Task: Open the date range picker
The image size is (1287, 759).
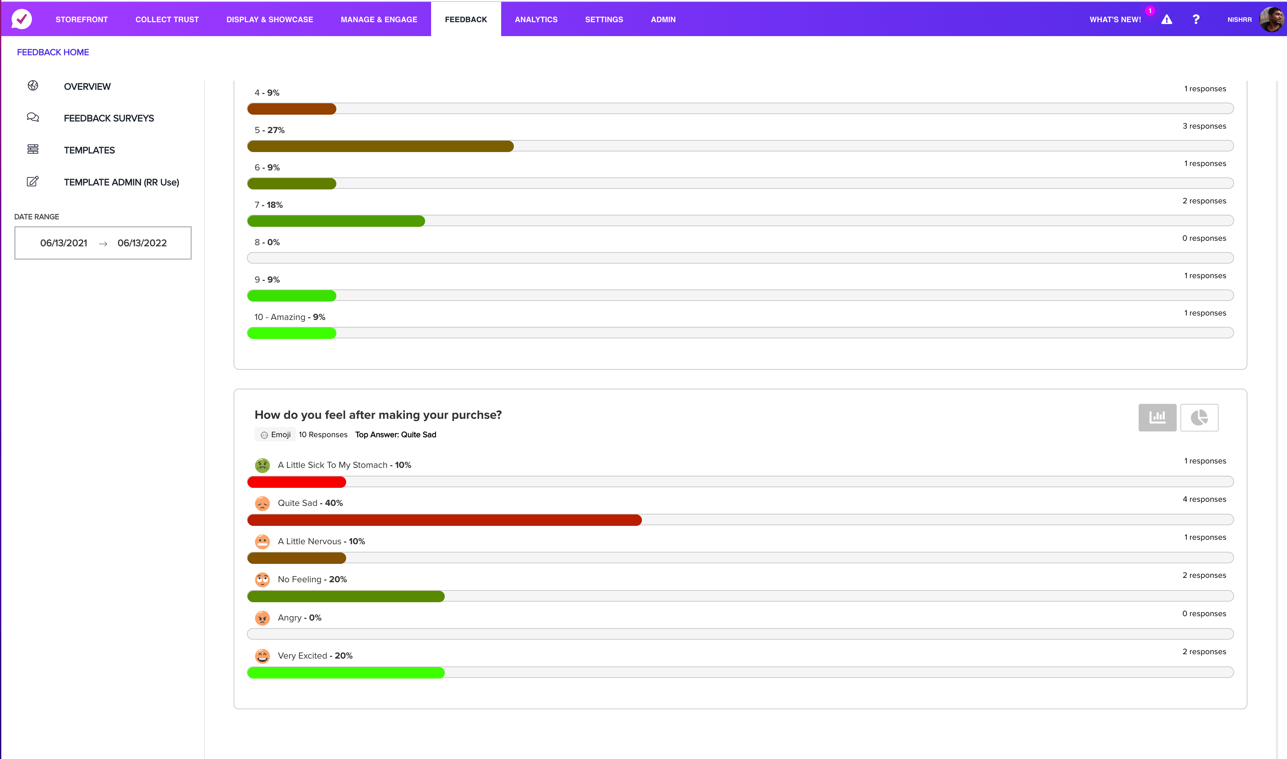Action: click(103, 243)
